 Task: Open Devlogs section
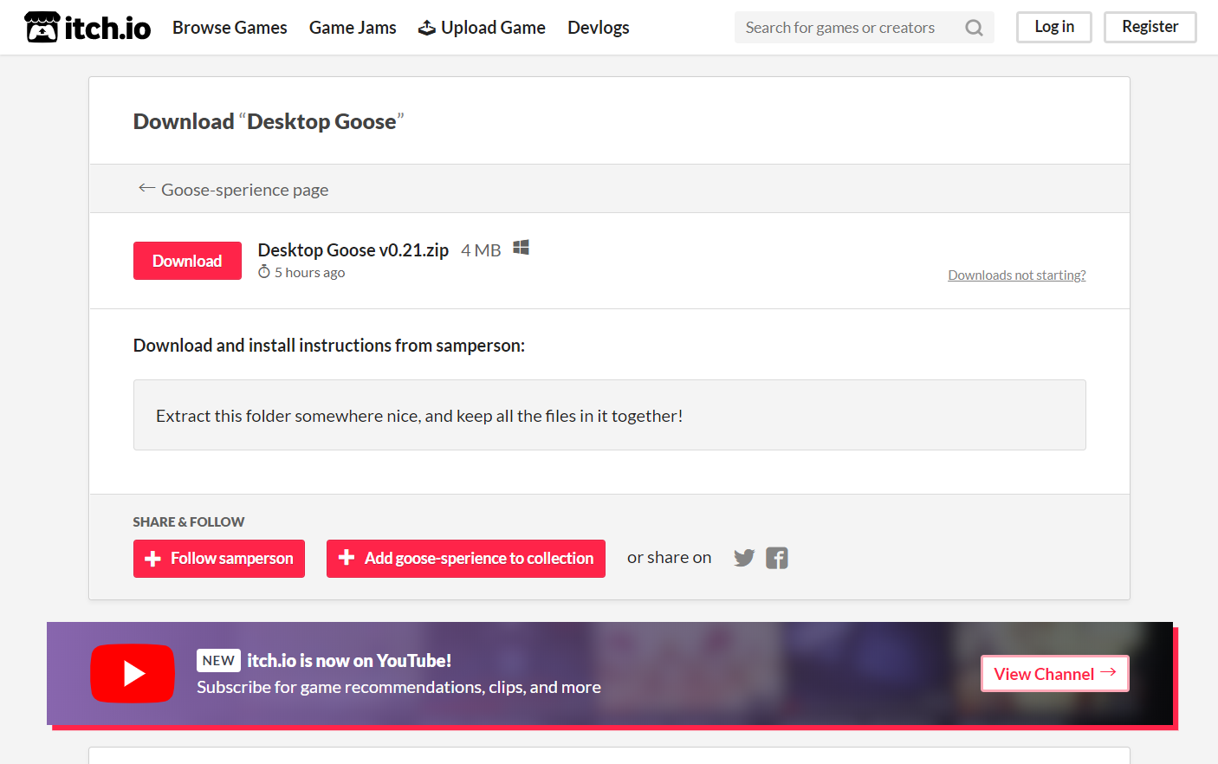click(x=599, y=28)
